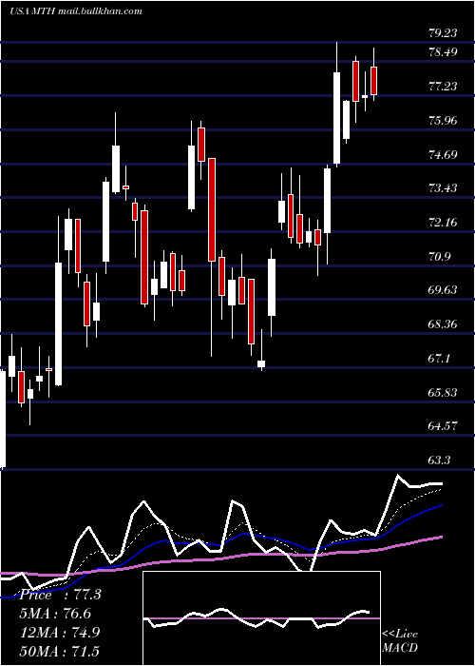The image size is (475, 666).
Task: Click the '12MA : 74.9' readout
Action: 60,632
